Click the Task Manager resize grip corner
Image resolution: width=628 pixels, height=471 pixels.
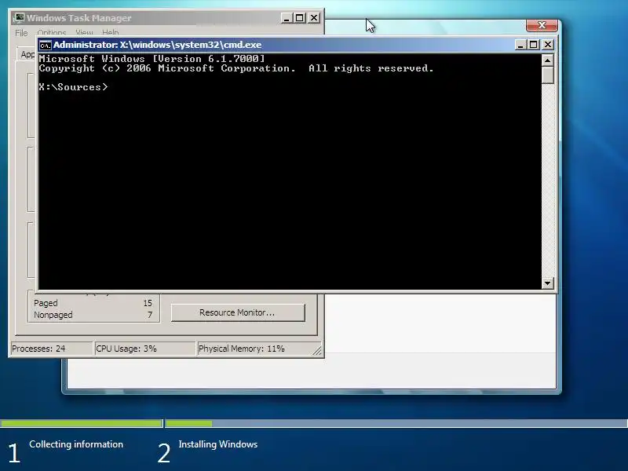coord(317,350)
